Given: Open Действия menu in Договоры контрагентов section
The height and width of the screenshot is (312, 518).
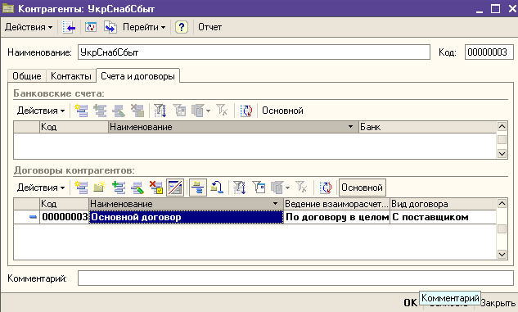Looking at the screenshot, I should tap(41, 188).
